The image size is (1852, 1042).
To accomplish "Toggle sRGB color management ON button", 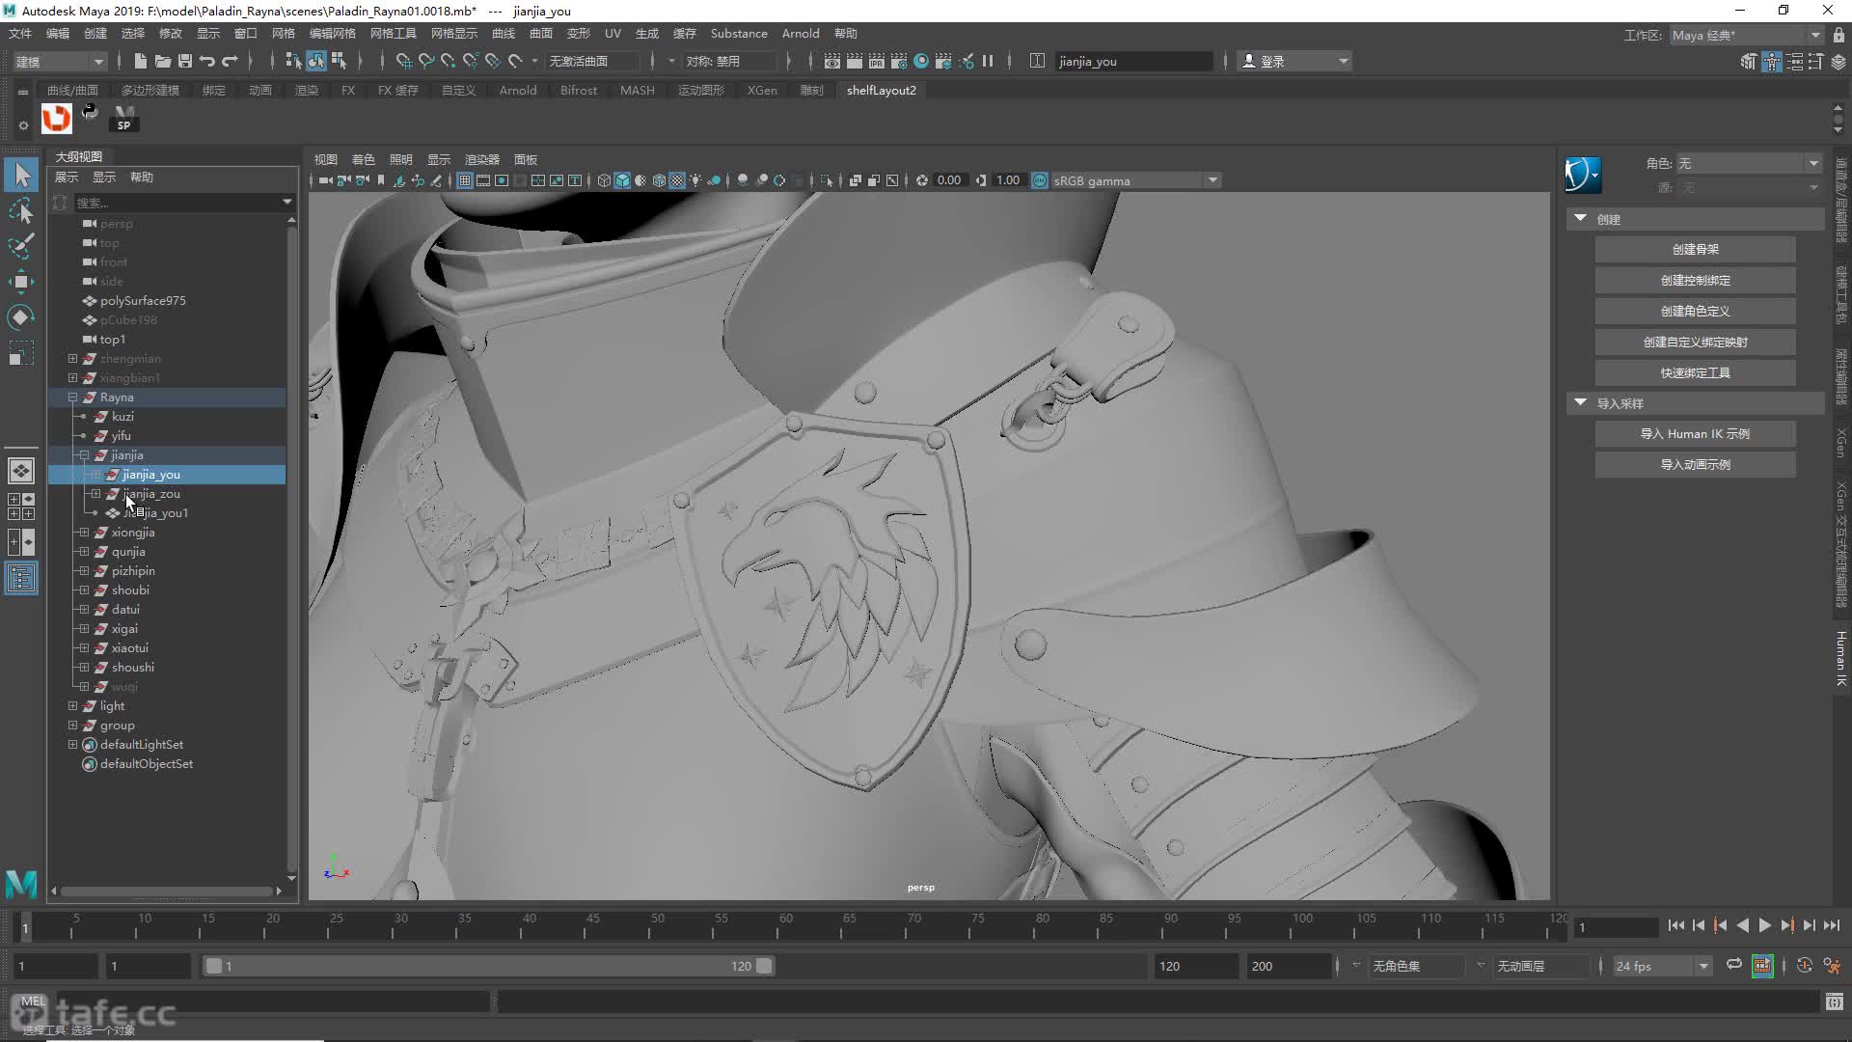I will pyautogui.click(x=1040, y=180).
